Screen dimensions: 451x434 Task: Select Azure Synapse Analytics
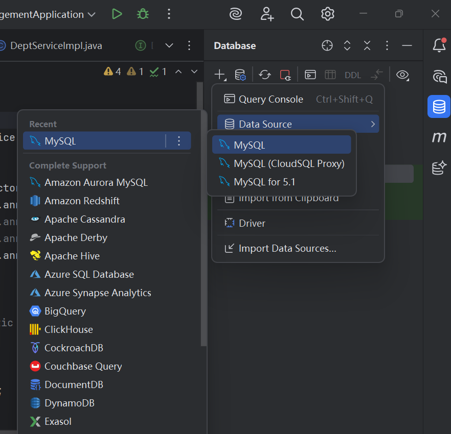click(x=107, y=293)
